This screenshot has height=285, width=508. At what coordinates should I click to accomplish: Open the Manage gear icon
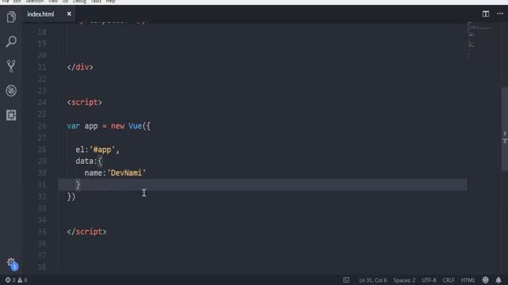pos(11,263)
